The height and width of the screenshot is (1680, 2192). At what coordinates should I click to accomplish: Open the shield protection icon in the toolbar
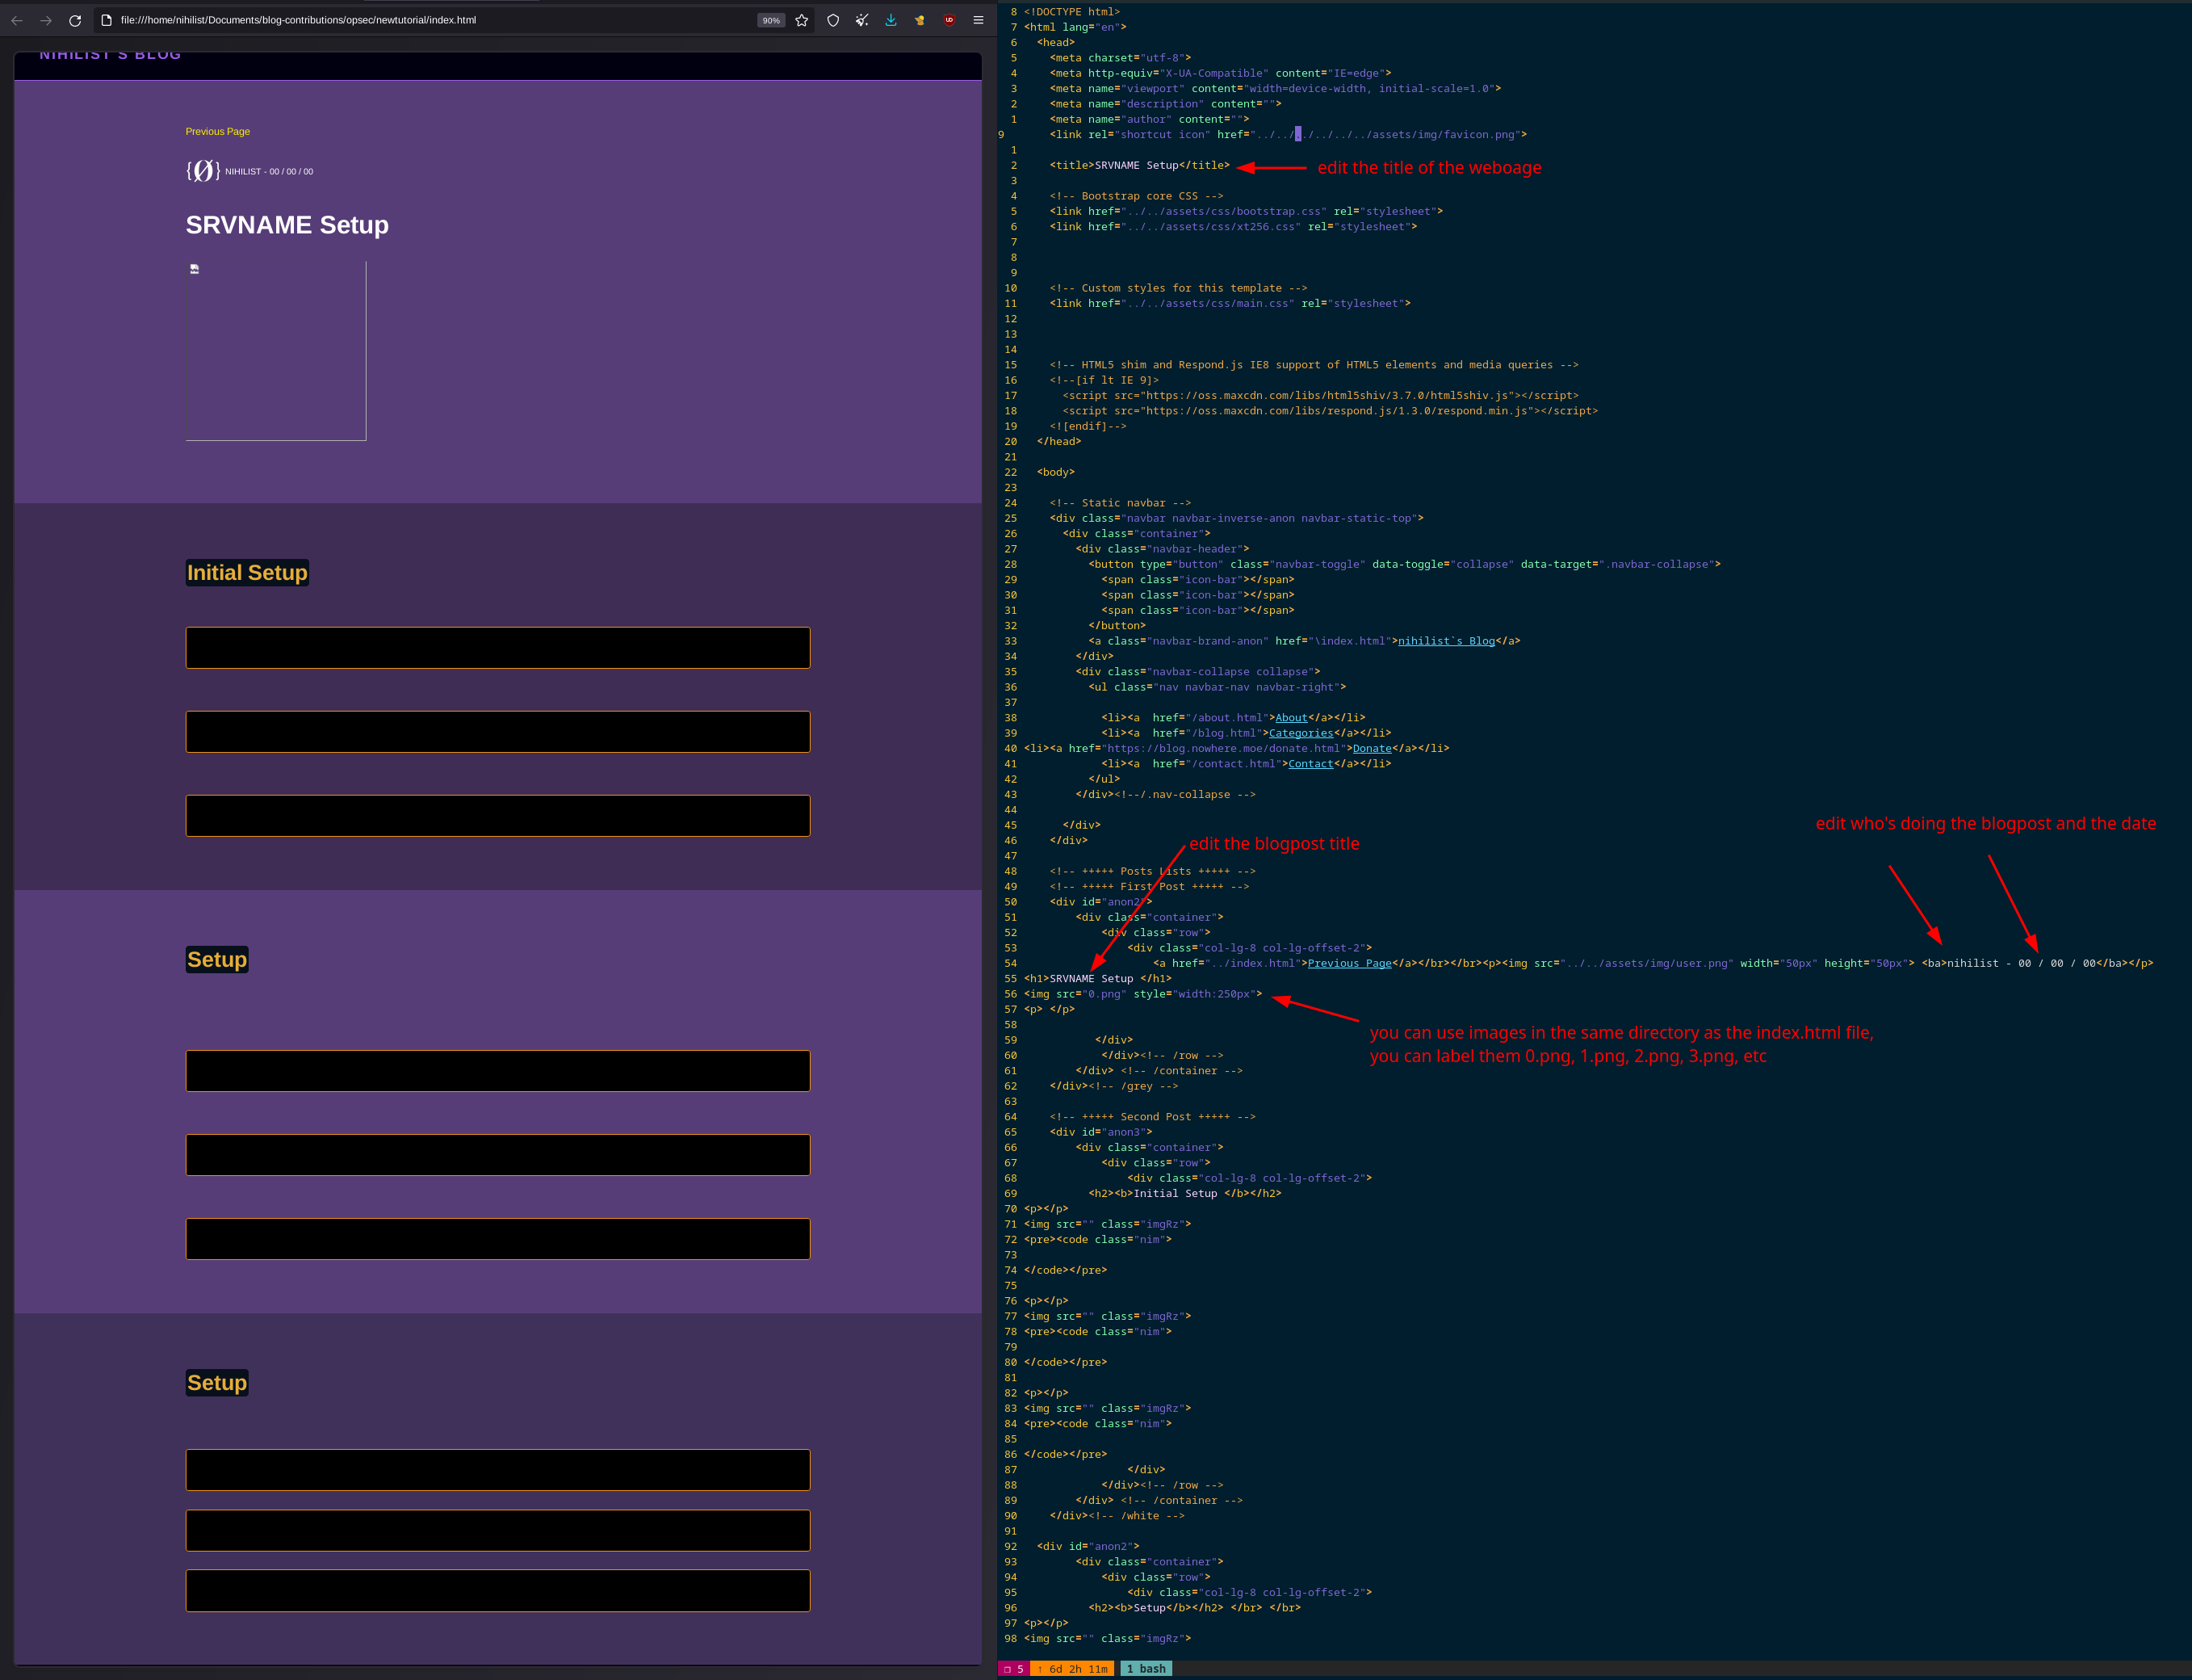(832, 20)
